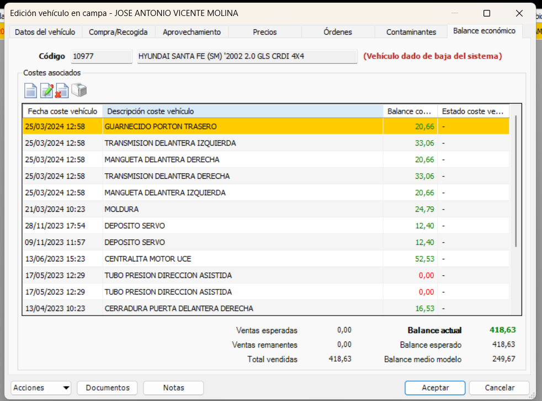Open the Compra/Recogida tab

click(117, 32)
